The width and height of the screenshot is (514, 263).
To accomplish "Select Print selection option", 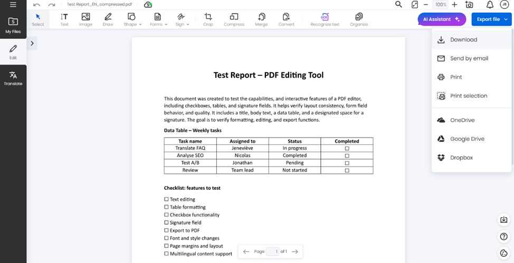I will (x=471, y=95).
